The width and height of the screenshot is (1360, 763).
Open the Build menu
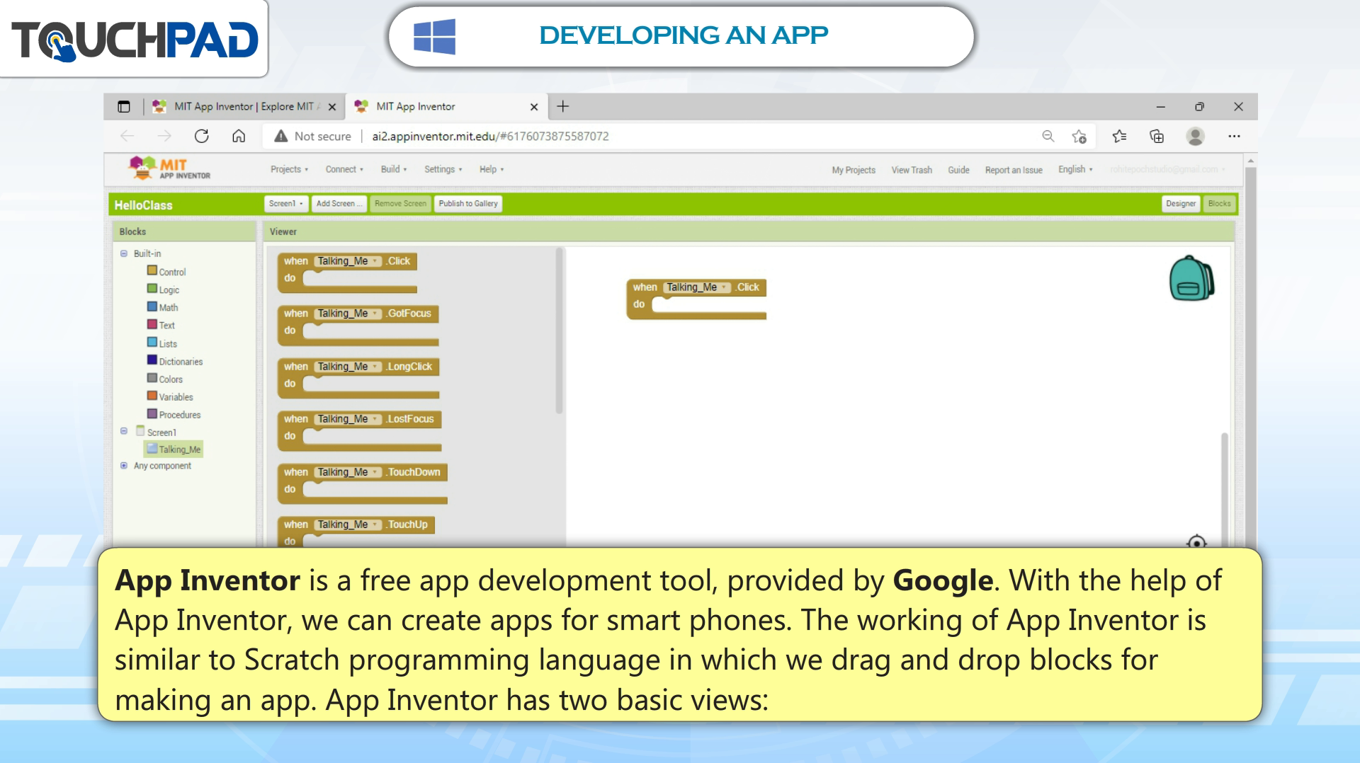(394, 169)
